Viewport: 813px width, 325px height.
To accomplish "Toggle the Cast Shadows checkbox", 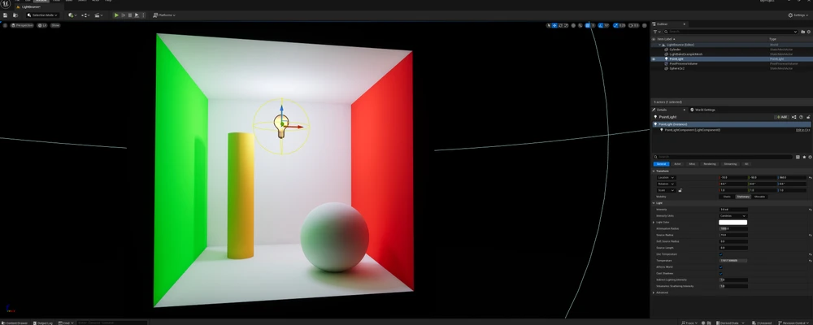I will pyautogui.click(x=720, y=273).
